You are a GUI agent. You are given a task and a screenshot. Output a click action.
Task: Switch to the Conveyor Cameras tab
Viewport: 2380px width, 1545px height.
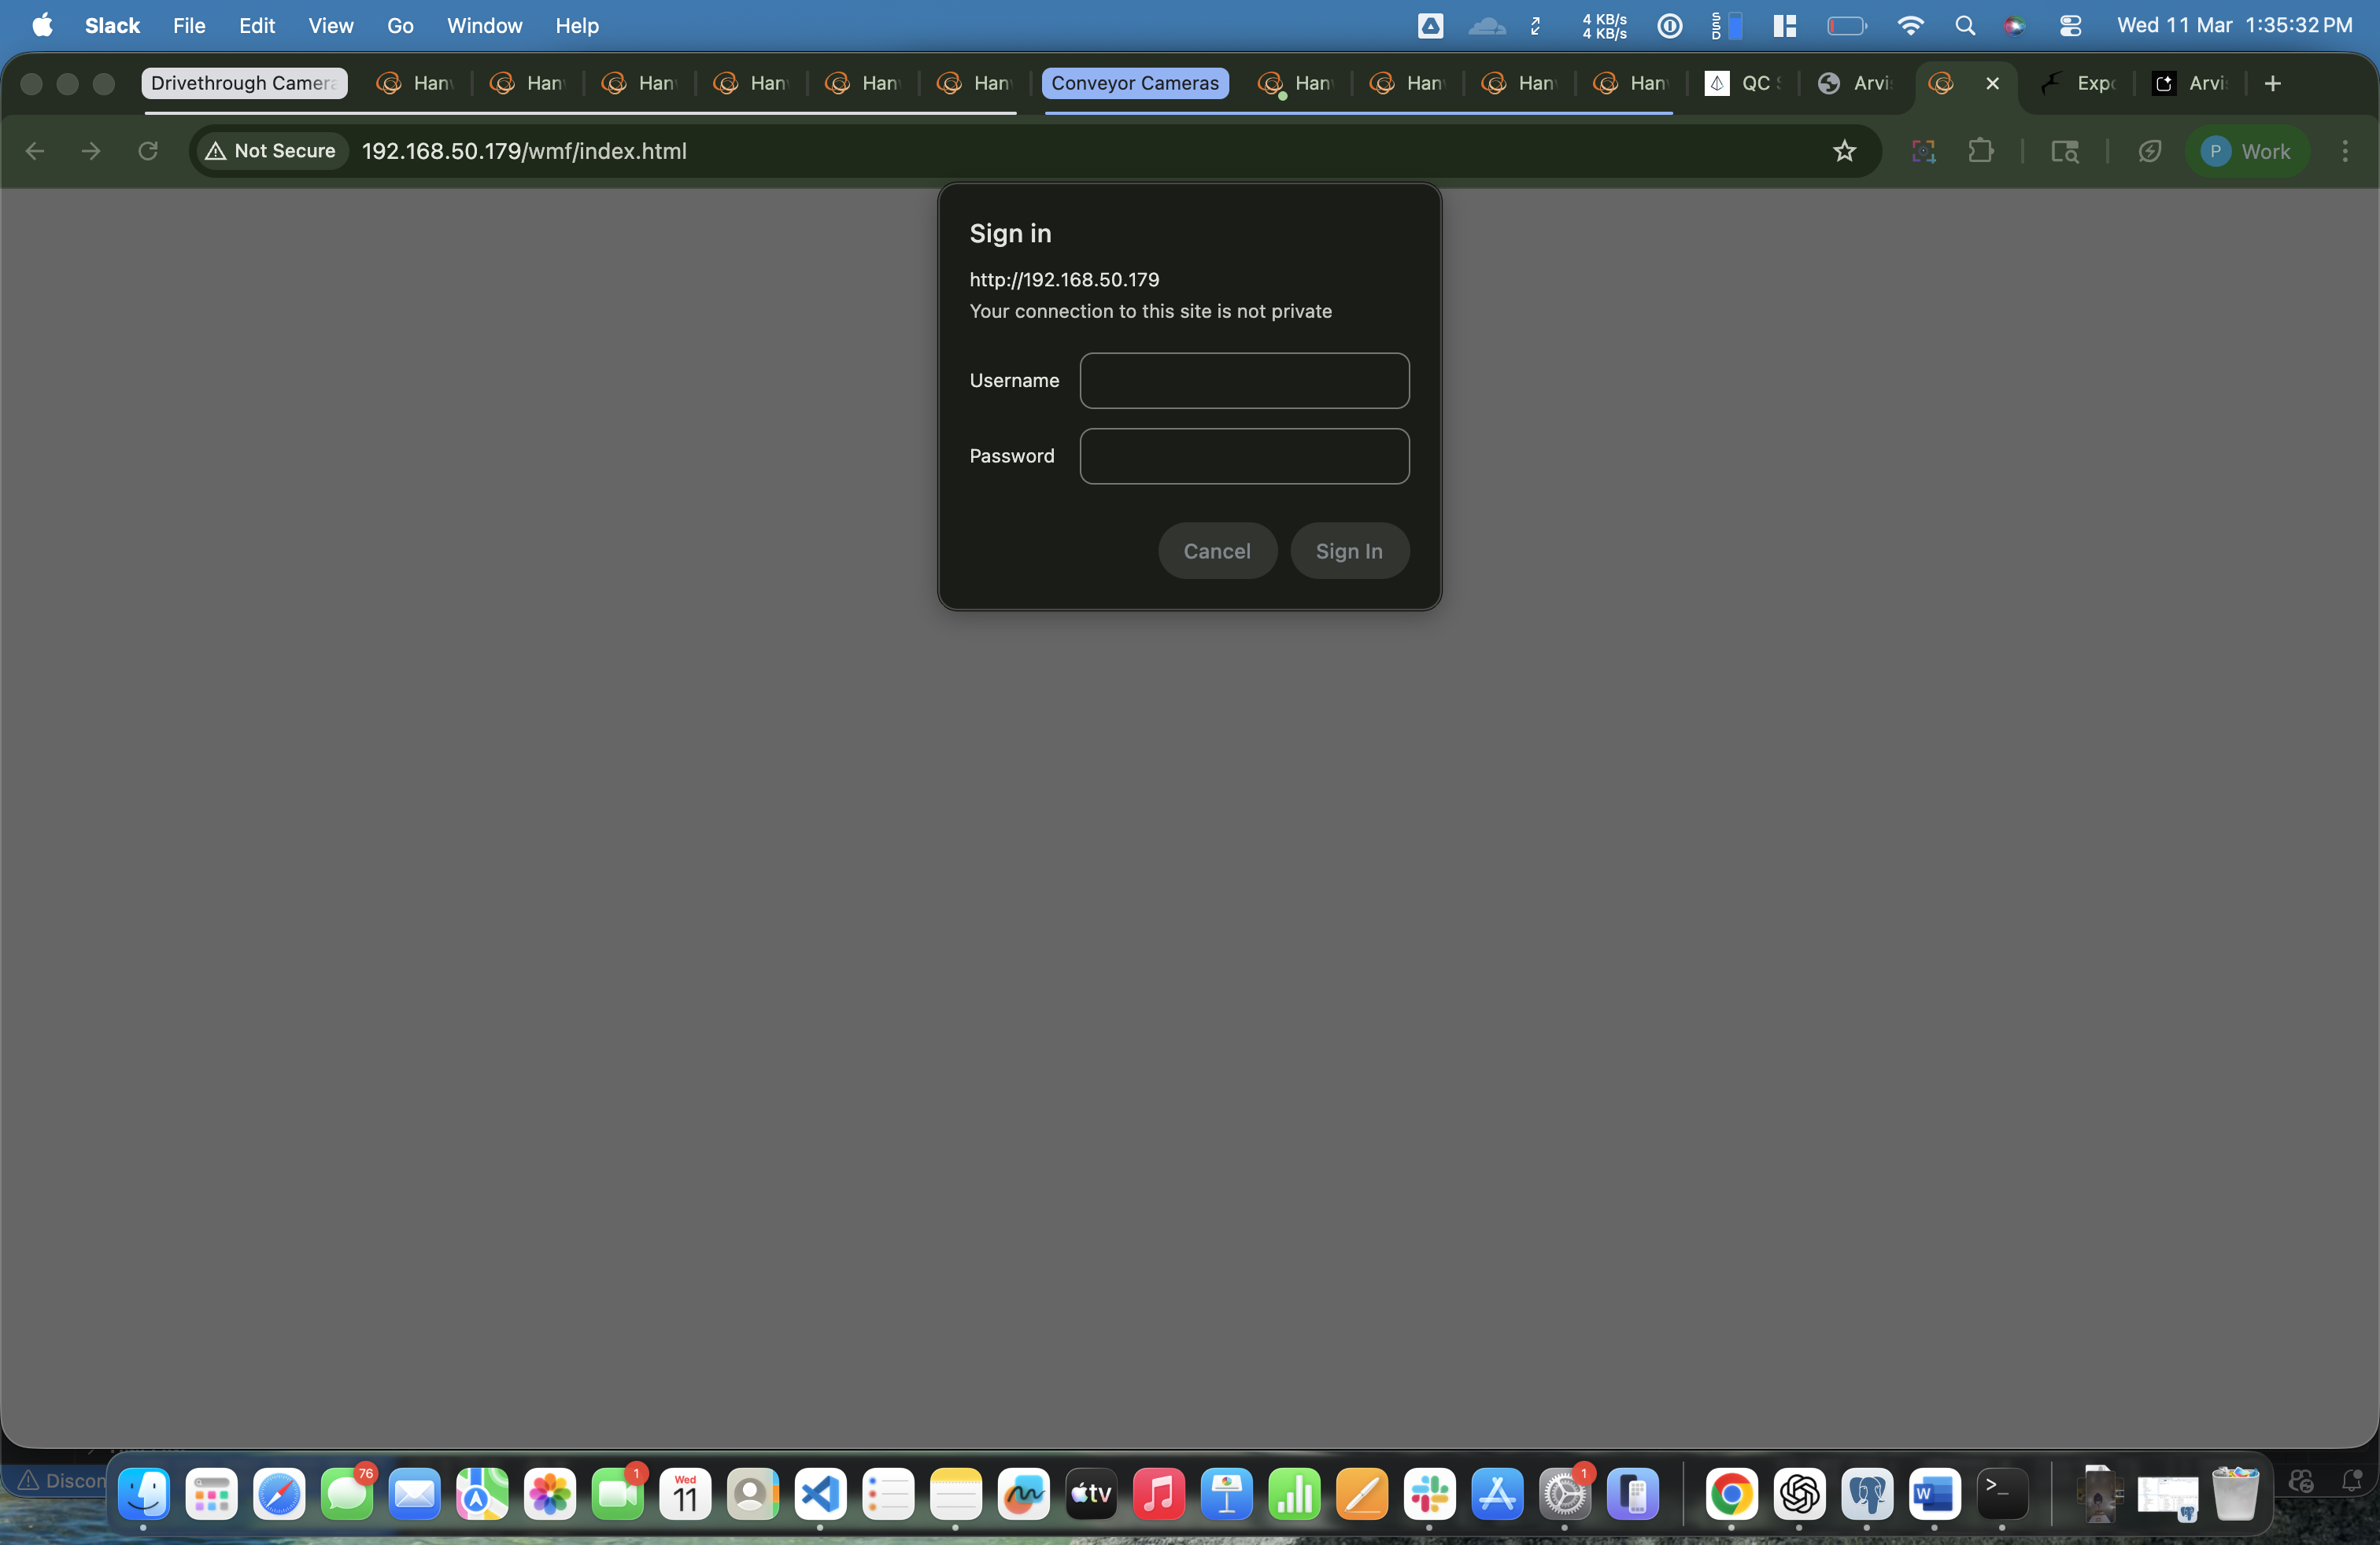point(1135,83)
